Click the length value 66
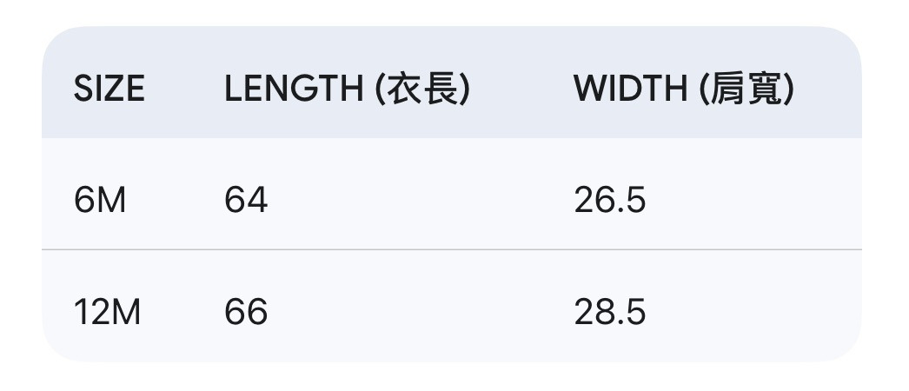This screenshot has height=391, width=909. (x=246, y=312)
